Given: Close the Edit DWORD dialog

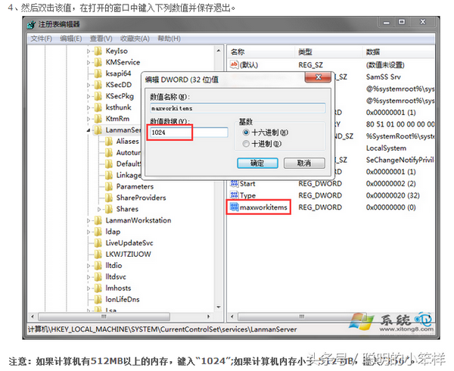Looking at the screenshot, I should 319,77.
